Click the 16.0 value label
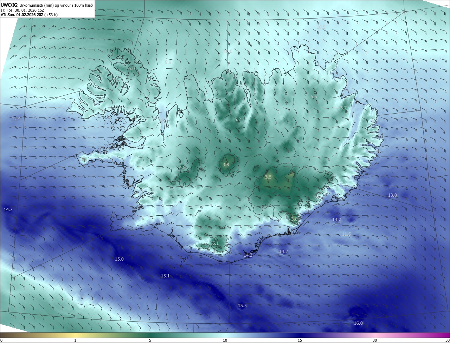Image resolution: width=450 pixels, height=343 pixels. (358, 323)
